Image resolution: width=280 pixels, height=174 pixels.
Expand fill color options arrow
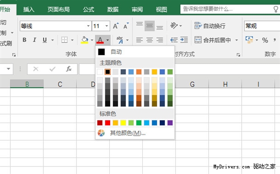pyautogui.click(x=92, y=40)
